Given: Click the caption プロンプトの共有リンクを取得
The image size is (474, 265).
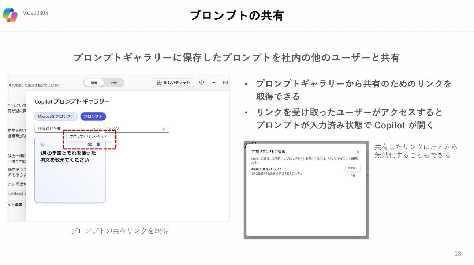Looking at the screenshot, I should [x=120, y=231].
